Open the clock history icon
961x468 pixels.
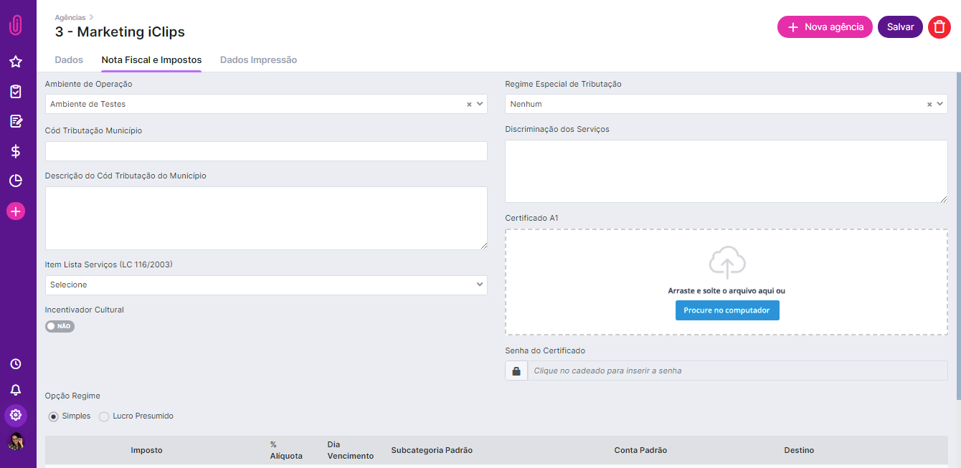pyautogui.click(x=16, y=364)
